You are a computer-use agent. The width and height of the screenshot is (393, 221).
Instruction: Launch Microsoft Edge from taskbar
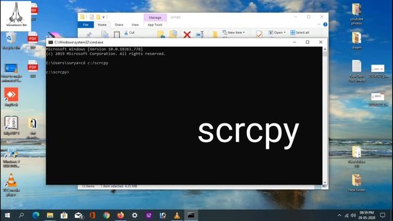point(36,215)
